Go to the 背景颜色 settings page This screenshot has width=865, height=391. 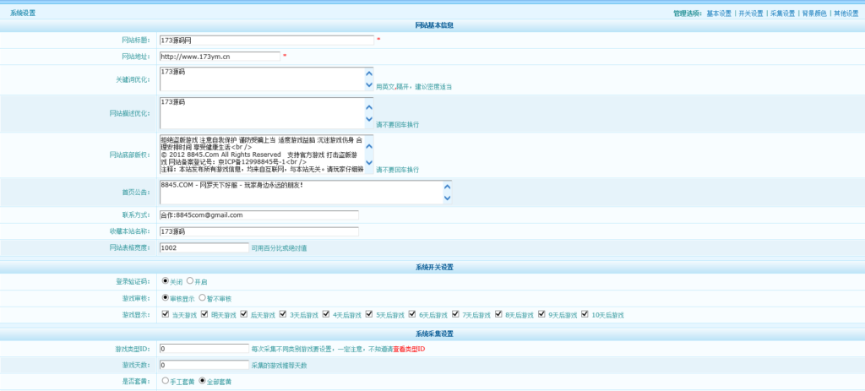click(813, 14)
